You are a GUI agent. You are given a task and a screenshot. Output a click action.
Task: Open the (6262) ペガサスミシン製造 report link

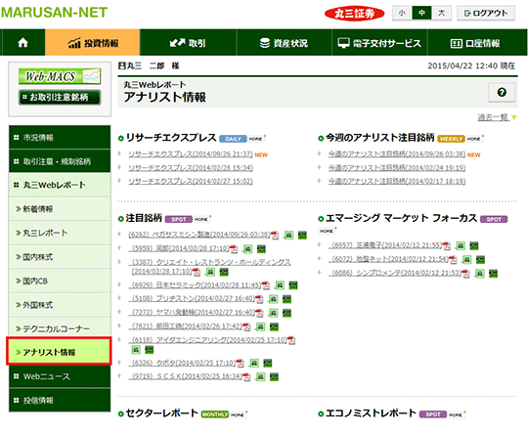point(199,235)
